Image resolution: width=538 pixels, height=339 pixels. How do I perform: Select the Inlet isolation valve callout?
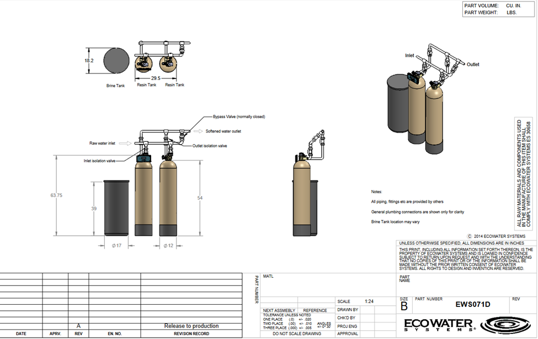(99, 161)
